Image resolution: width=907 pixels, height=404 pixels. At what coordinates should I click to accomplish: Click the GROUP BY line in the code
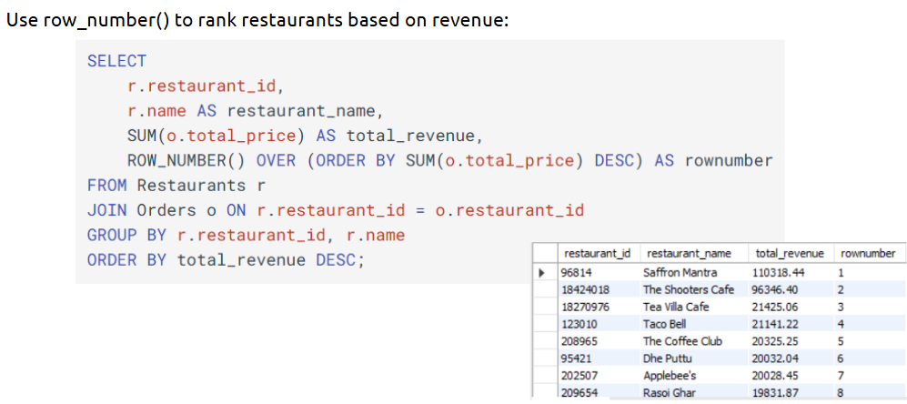click(247, 236)
